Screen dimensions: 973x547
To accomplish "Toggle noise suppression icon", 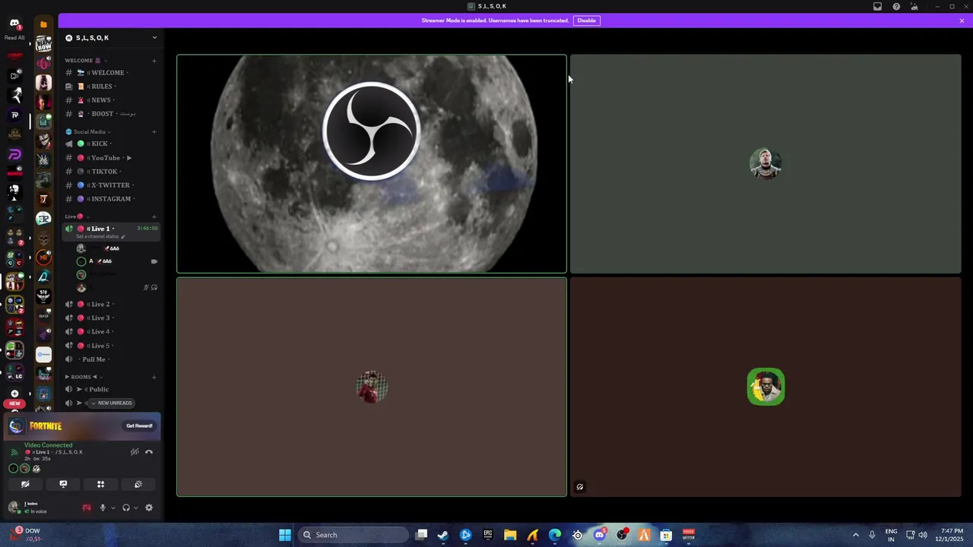I will pyautogui.click(x=135, y=452).
